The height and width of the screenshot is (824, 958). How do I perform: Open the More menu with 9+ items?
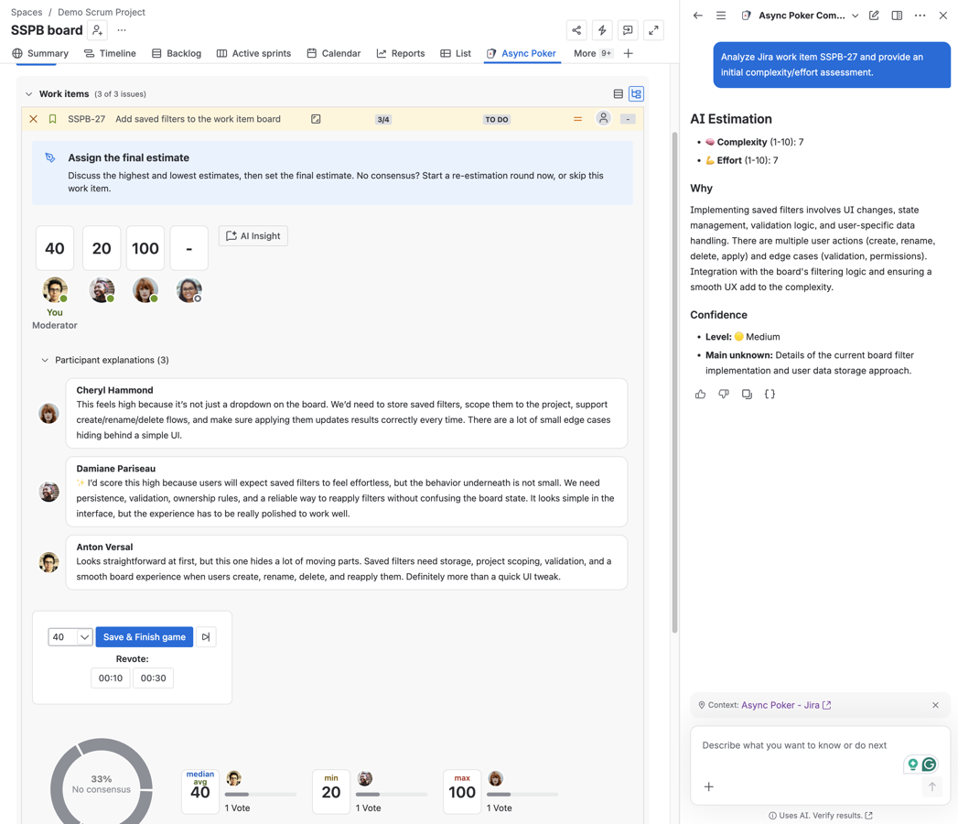click(591, 53)
